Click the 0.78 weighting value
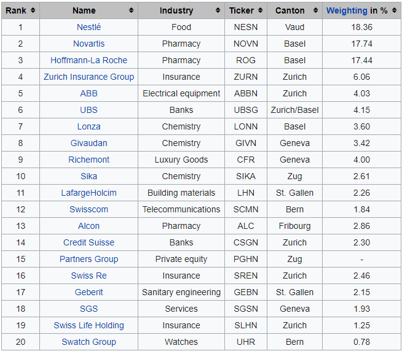 click(362, 342)
